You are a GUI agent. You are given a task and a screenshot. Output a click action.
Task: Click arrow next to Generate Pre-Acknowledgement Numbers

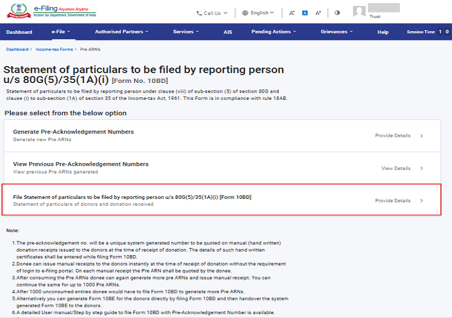tap(422, 136)
